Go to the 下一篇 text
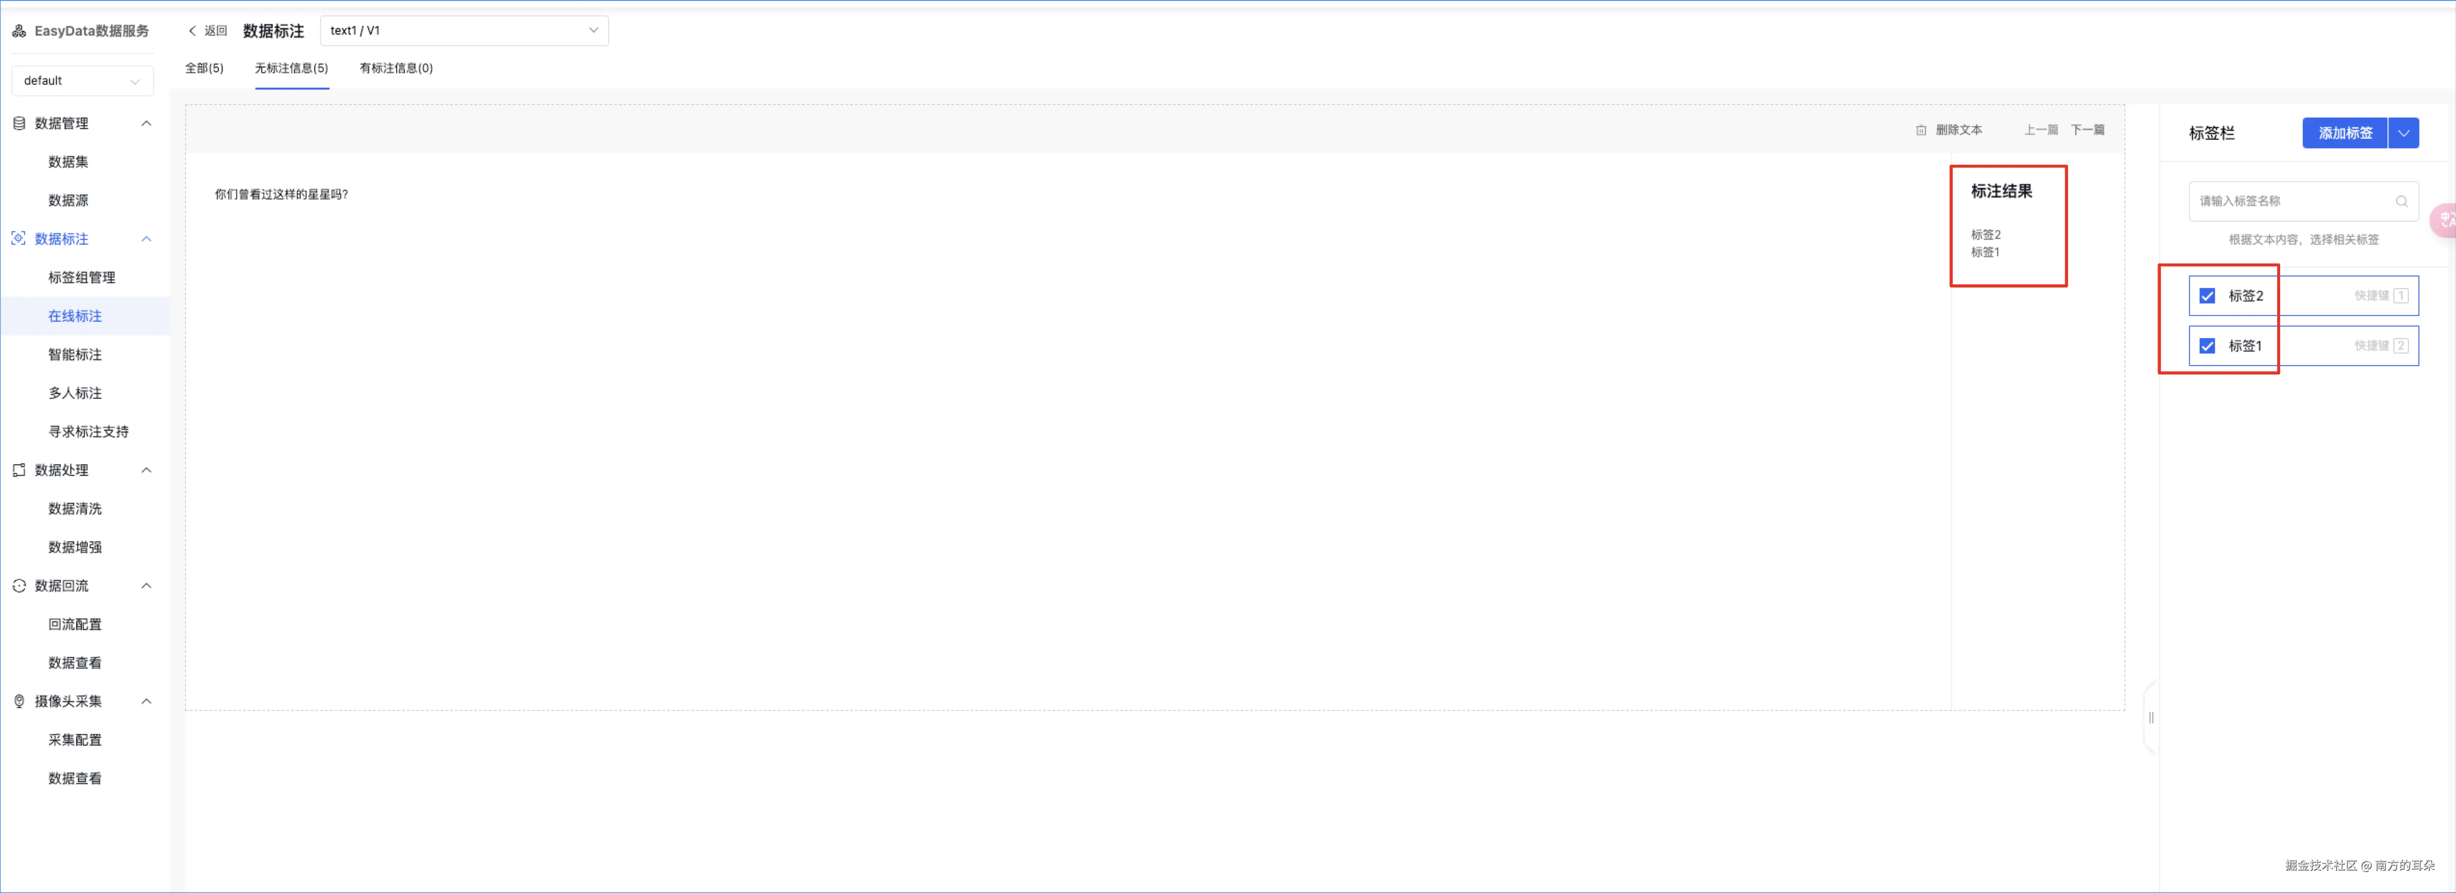Screen dimensions: 2456x893 tap(2087, 131)
